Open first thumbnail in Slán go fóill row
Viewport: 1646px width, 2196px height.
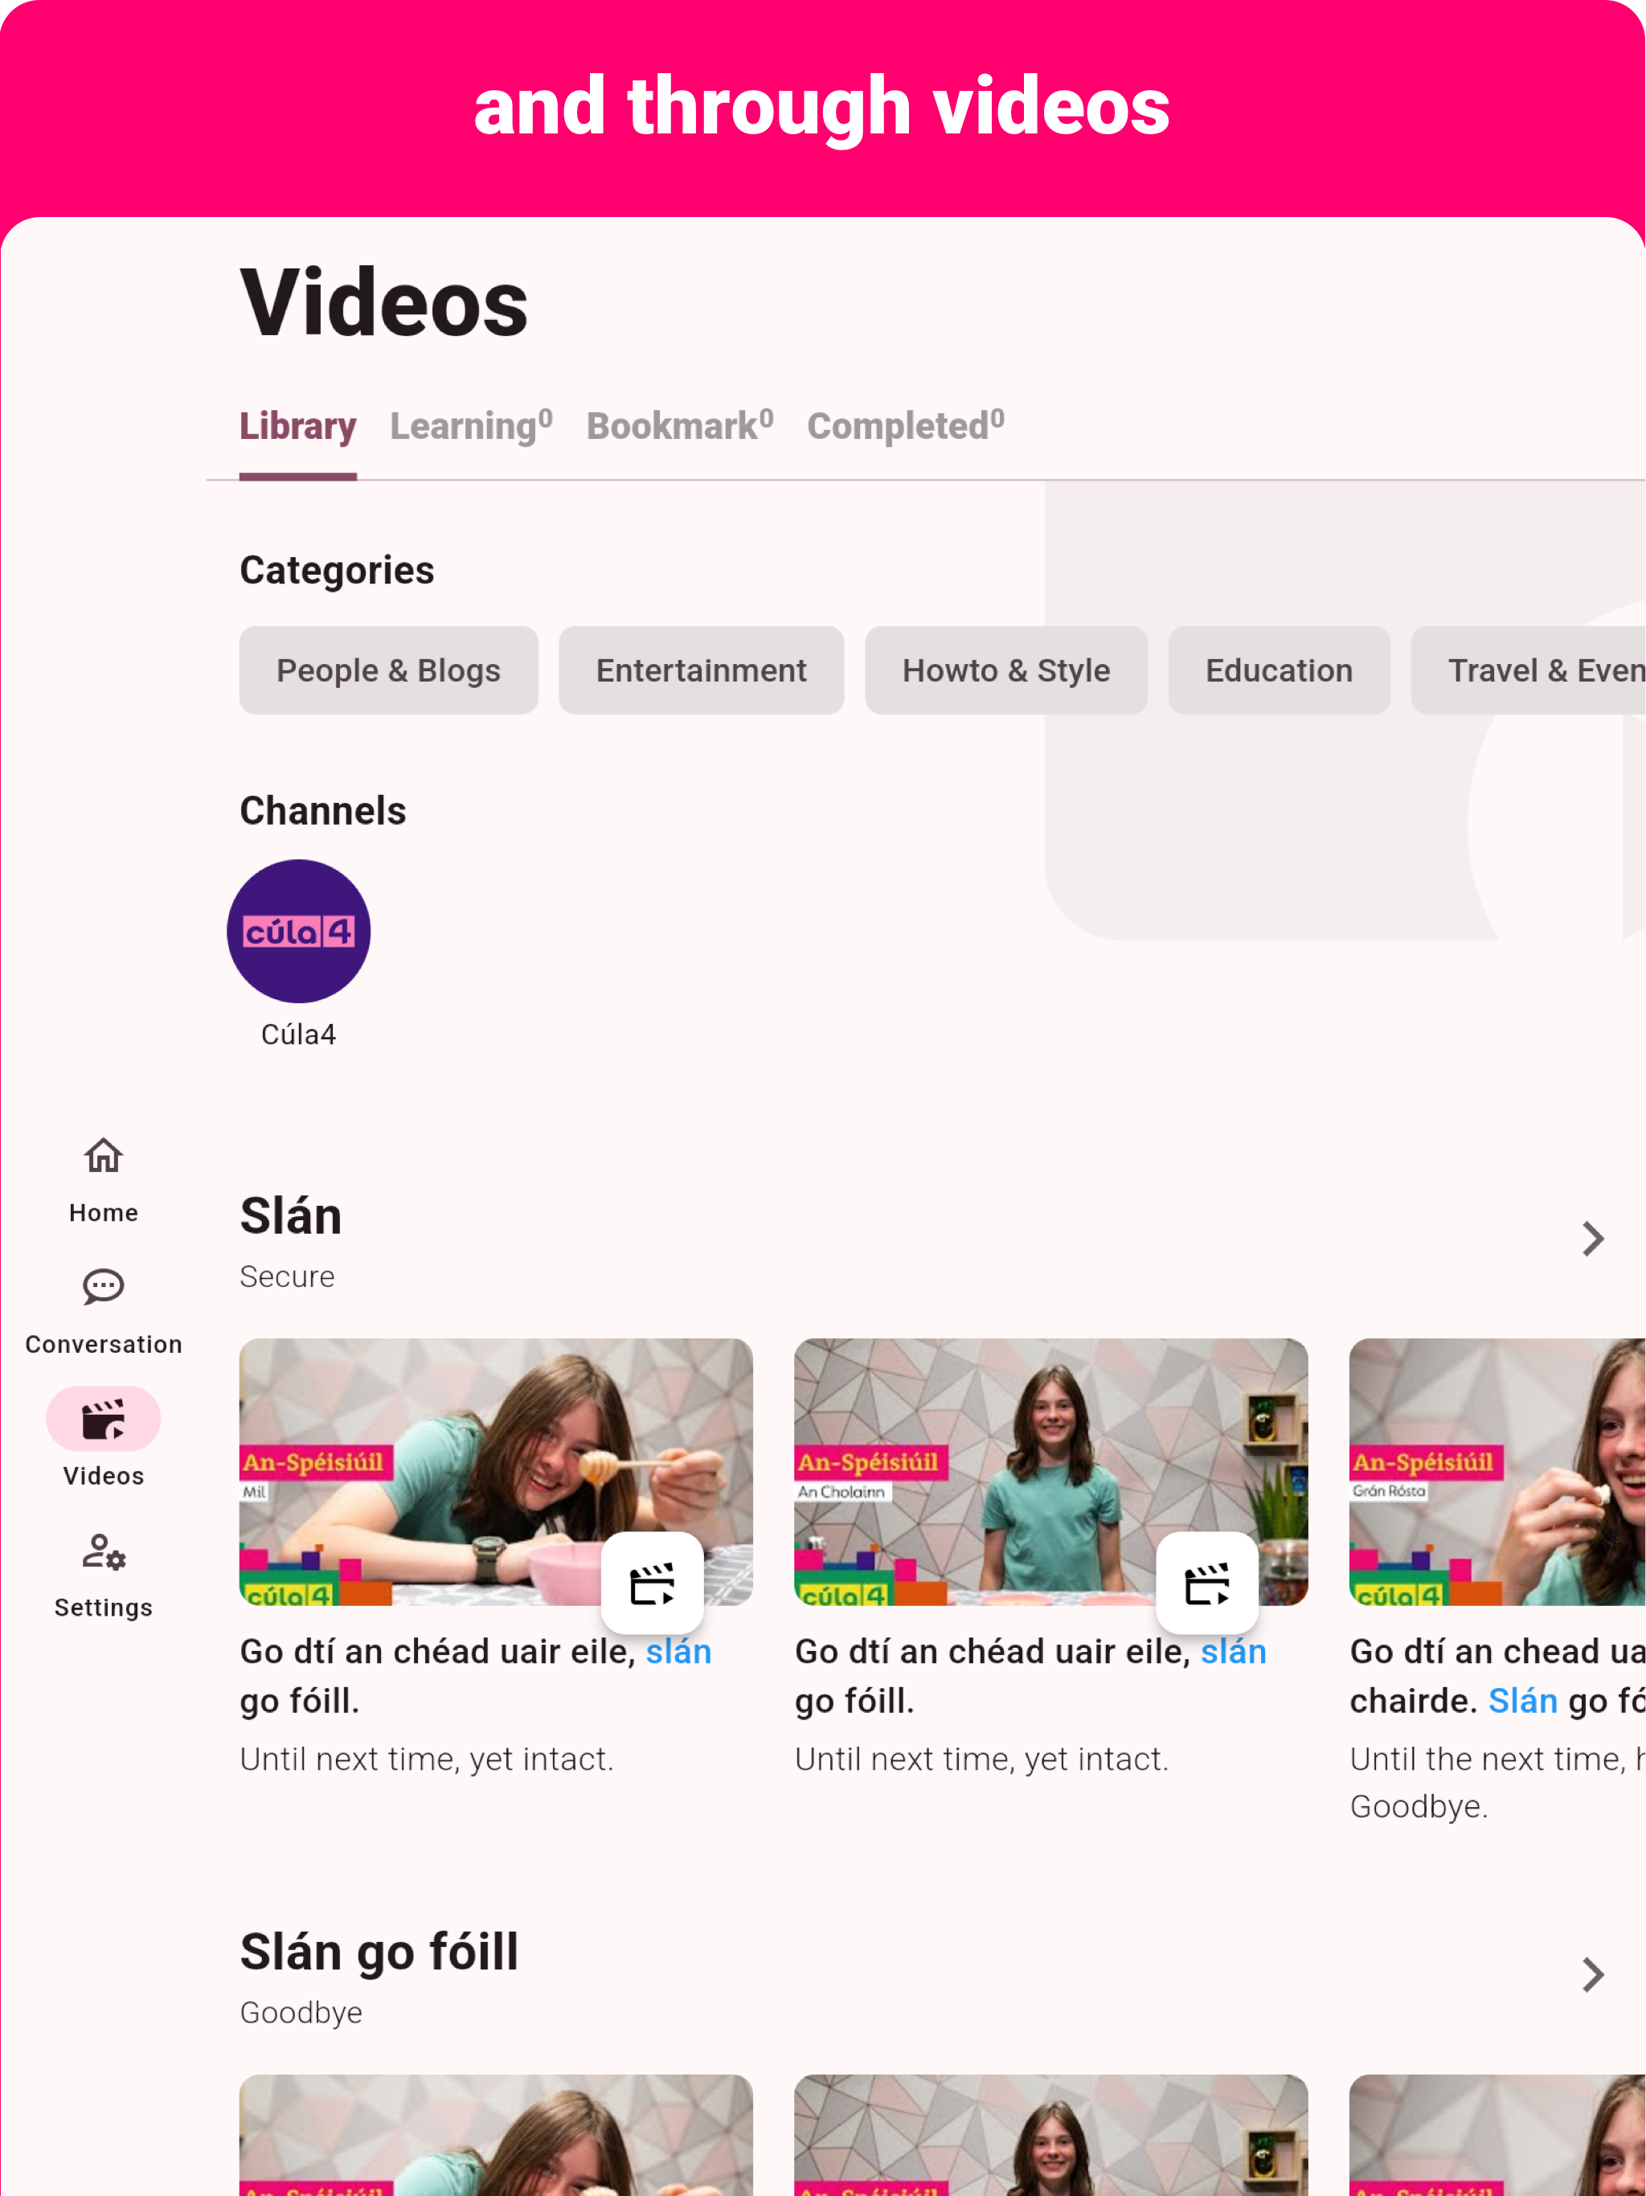[497, 2134]
